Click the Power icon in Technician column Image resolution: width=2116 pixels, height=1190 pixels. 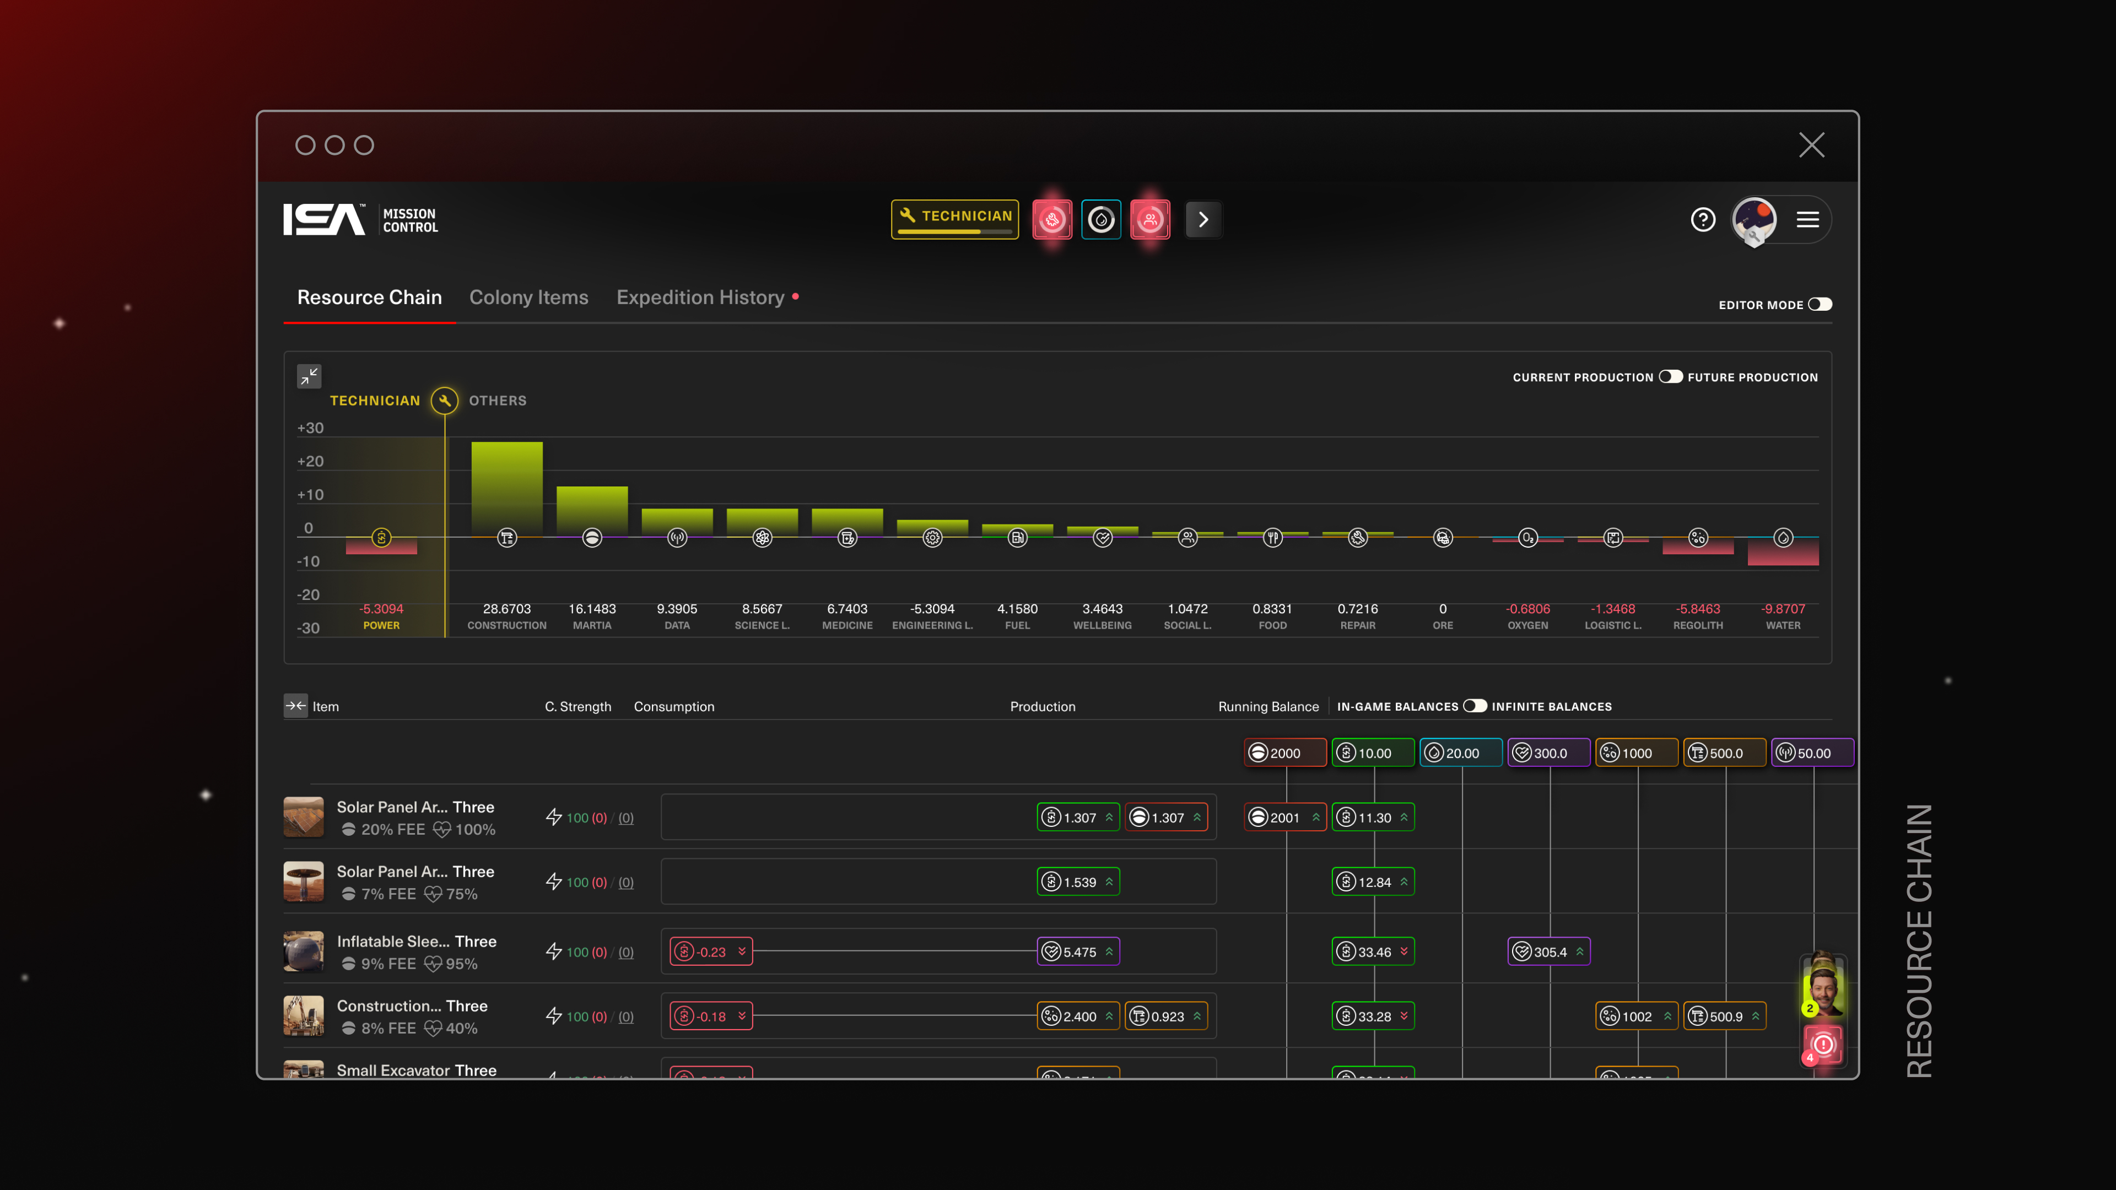[381, 538]
